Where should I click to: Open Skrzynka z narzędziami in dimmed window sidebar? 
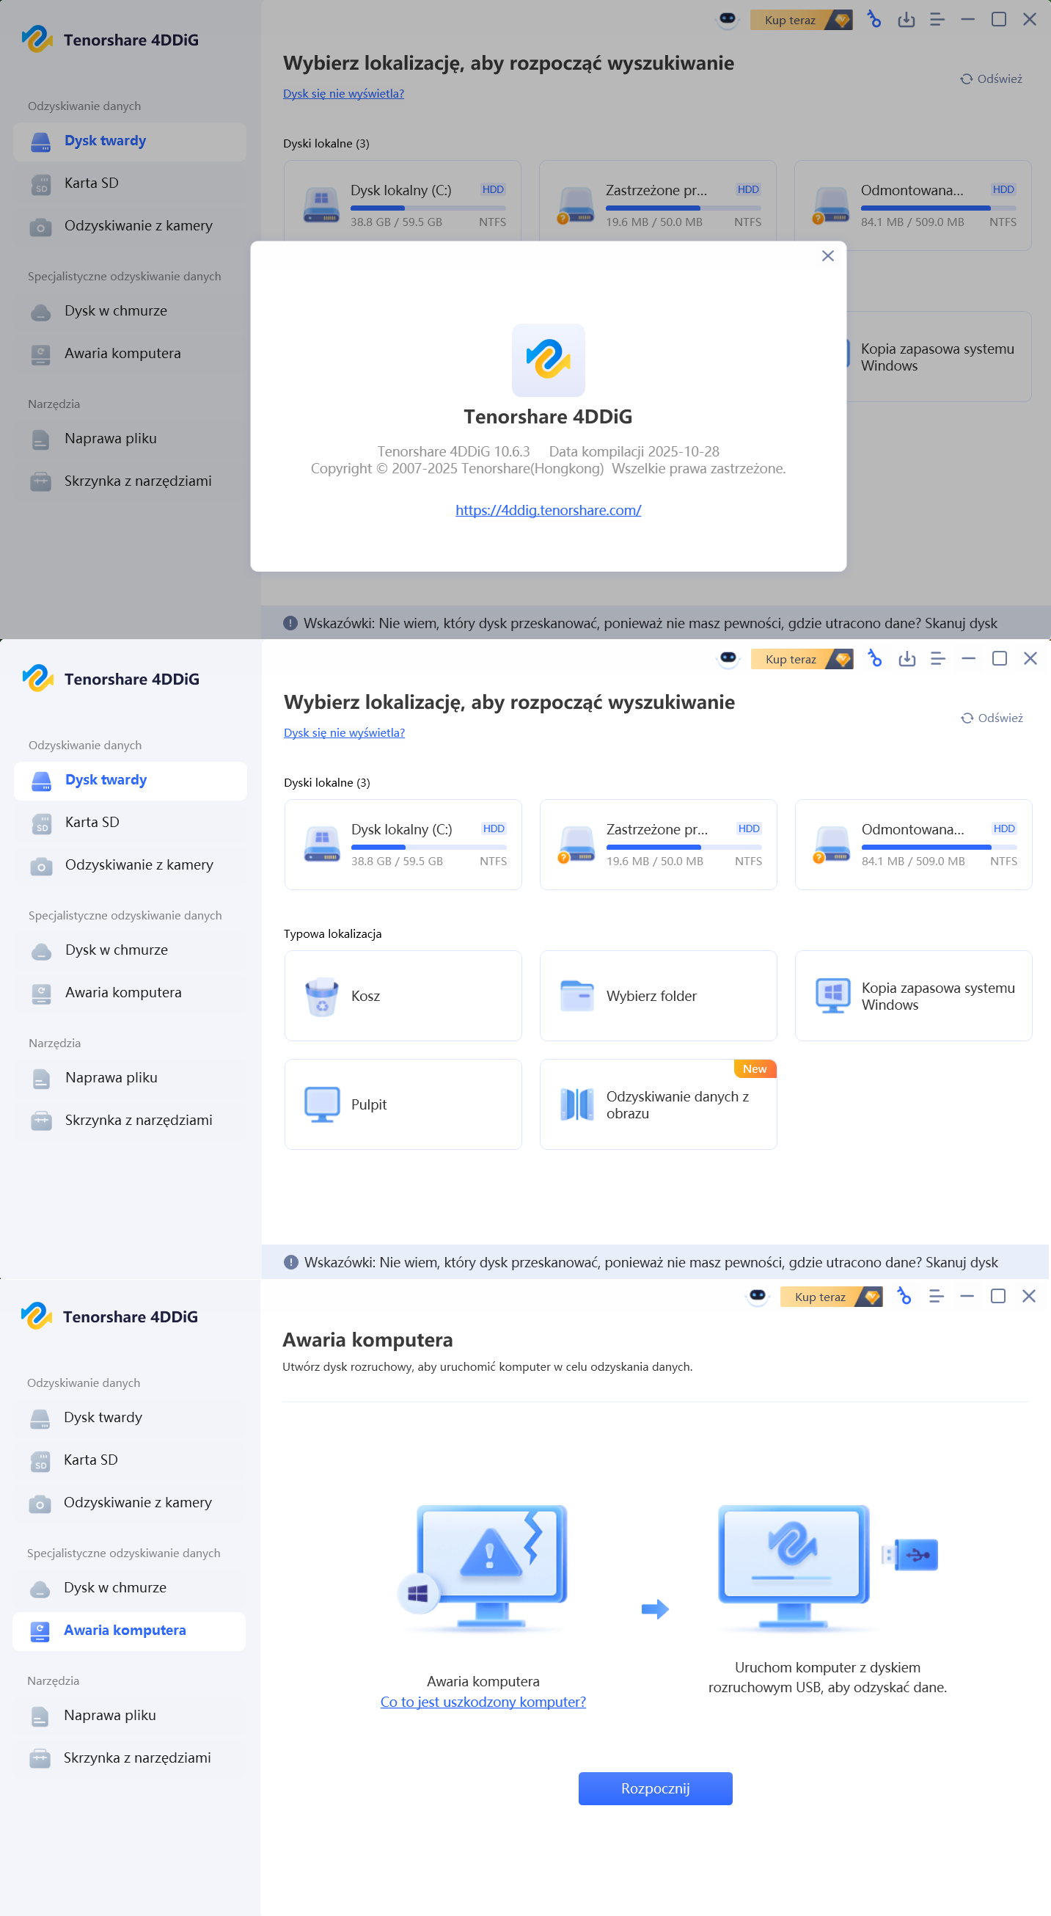[129, 481]
